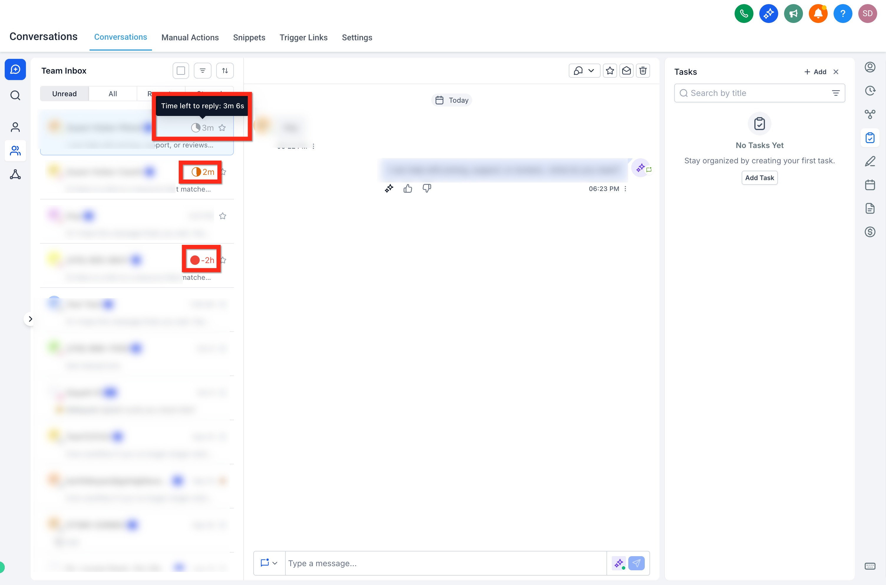
Task: Open the Settings tab
Action: coord(357,38)
